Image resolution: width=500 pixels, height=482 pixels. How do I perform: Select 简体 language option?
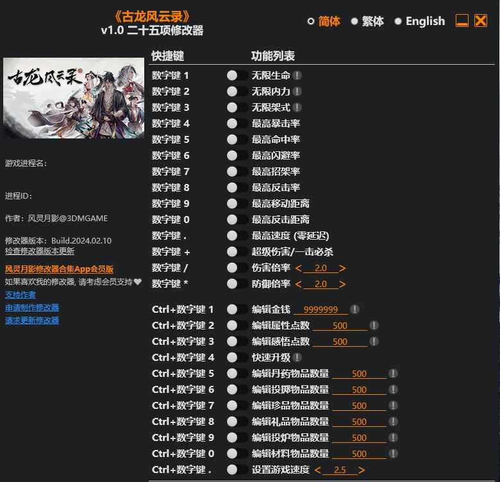coord(323,21)
